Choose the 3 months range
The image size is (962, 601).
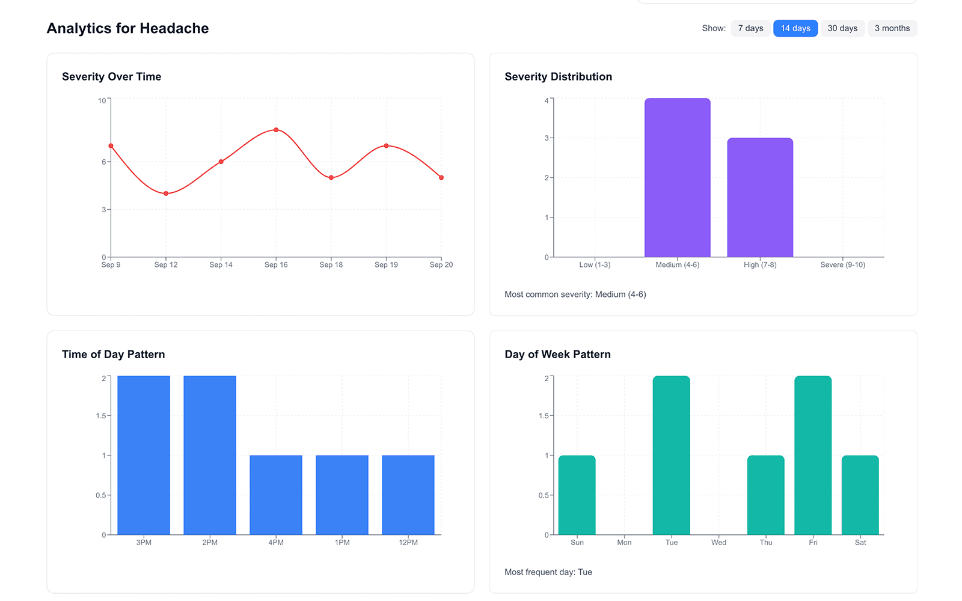pos(892,28)
